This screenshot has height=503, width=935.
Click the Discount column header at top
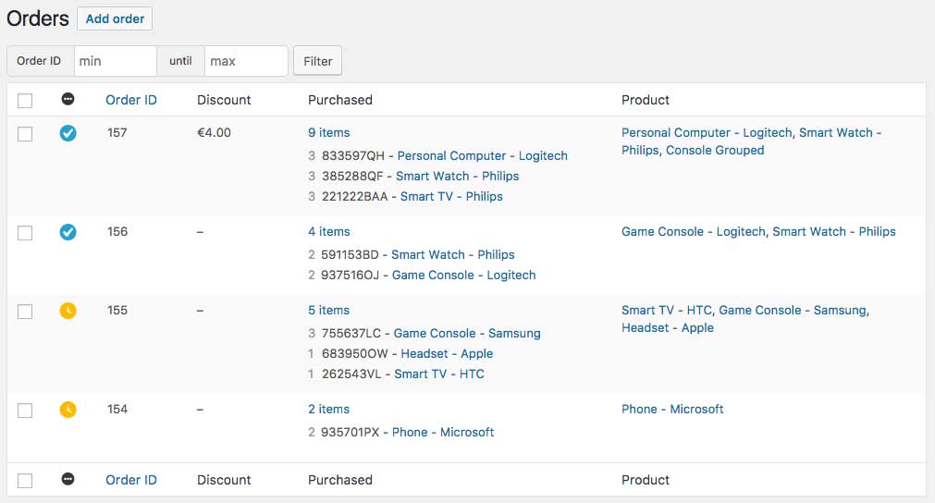[224, 100]
